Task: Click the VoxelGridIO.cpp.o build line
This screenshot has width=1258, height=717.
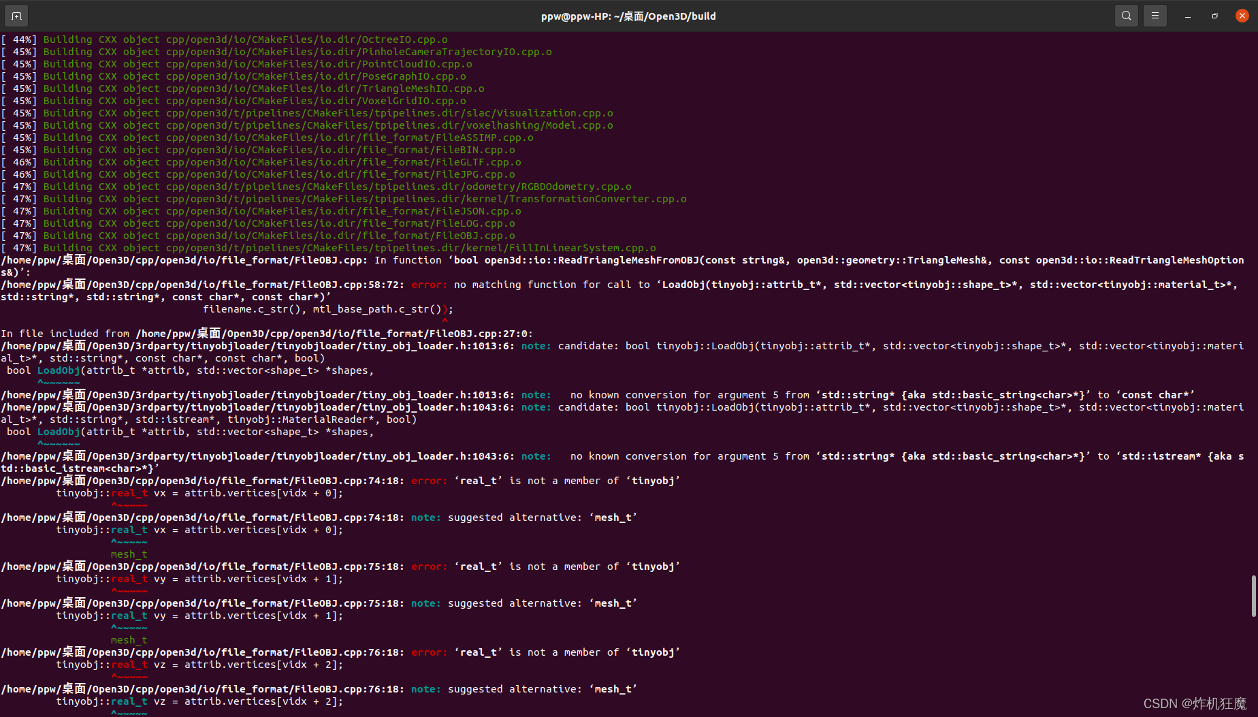Action: [233, 101]
